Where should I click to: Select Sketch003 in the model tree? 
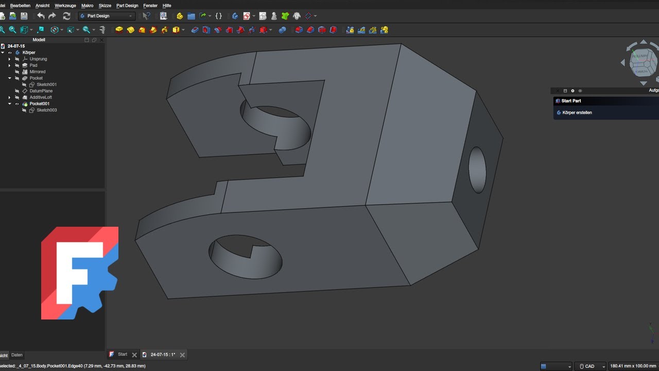coord(46,110)
